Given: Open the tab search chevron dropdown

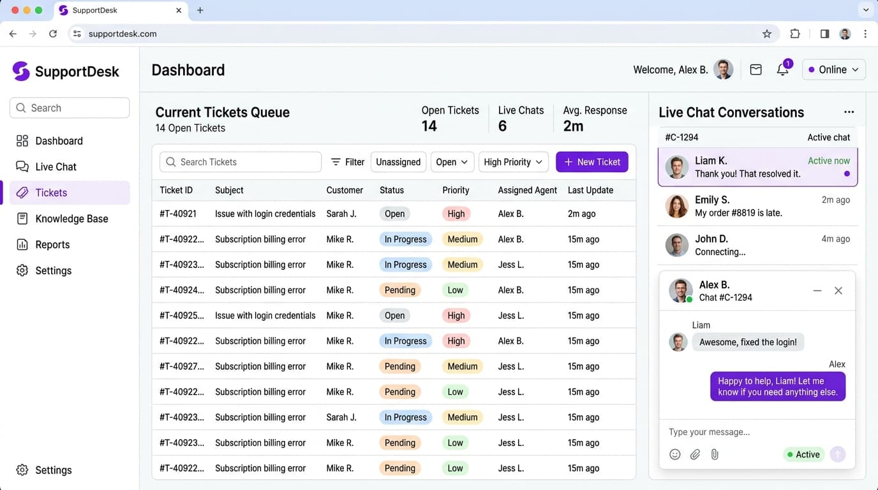Looking at the screenshot, I should pyautogui.click(x=866, y=10).
